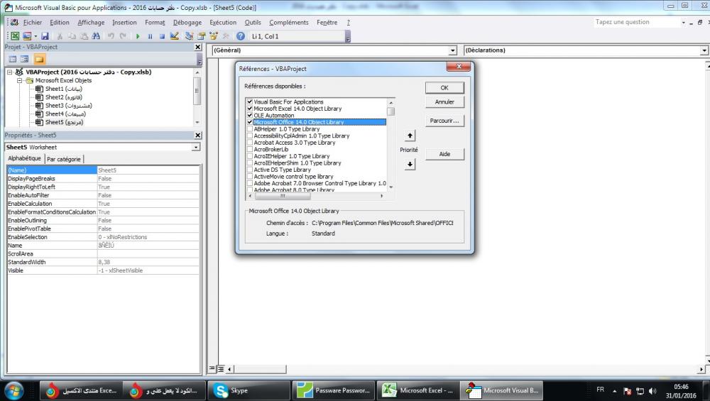Click the View Microsoft Excel toolbar icon
The width and height of the screenshot is (710, 401).
pos(15,36)
